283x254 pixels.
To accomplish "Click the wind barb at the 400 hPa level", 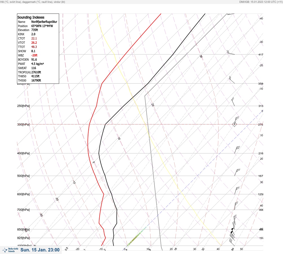I will [237, 150].
